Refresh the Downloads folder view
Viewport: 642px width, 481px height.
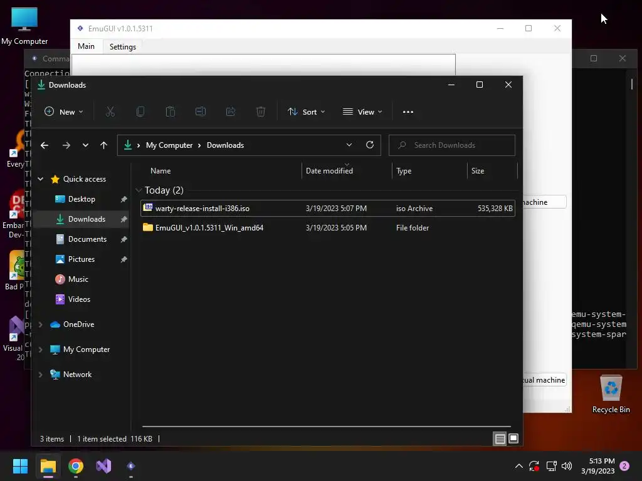370,145
